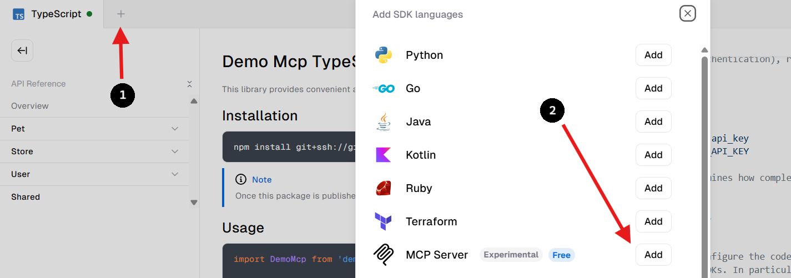Click the Go logo icon
Screen dimensions: 791x278
(x=384, y=88)
